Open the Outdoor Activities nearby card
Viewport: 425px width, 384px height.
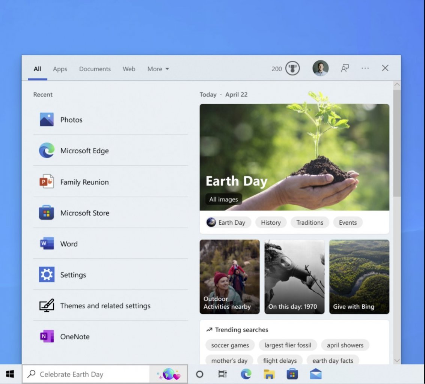(229, 277)
